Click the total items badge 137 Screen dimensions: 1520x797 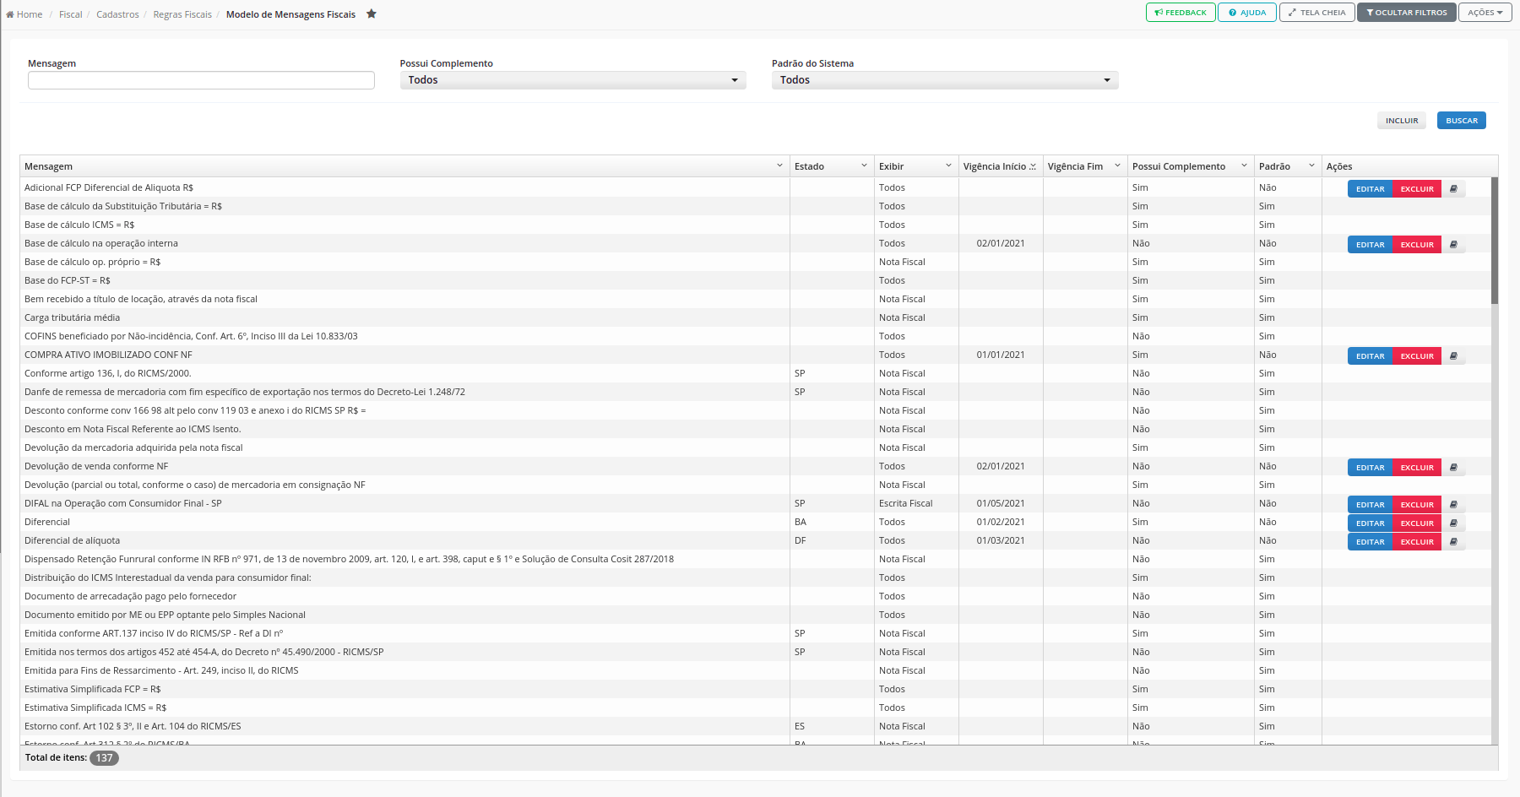(x=104, y=758)
